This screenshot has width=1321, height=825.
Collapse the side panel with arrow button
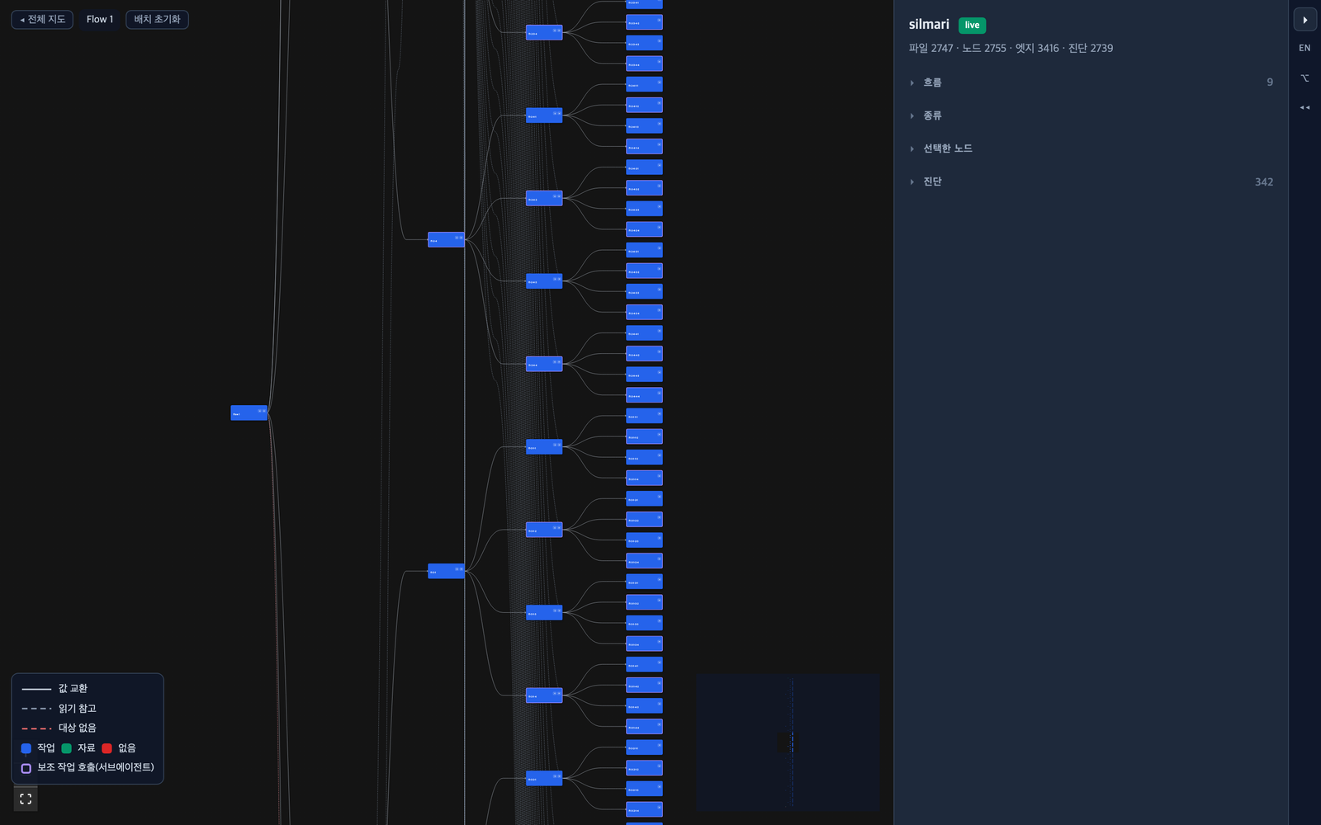pyautogui.click(x=1304, y=20)
